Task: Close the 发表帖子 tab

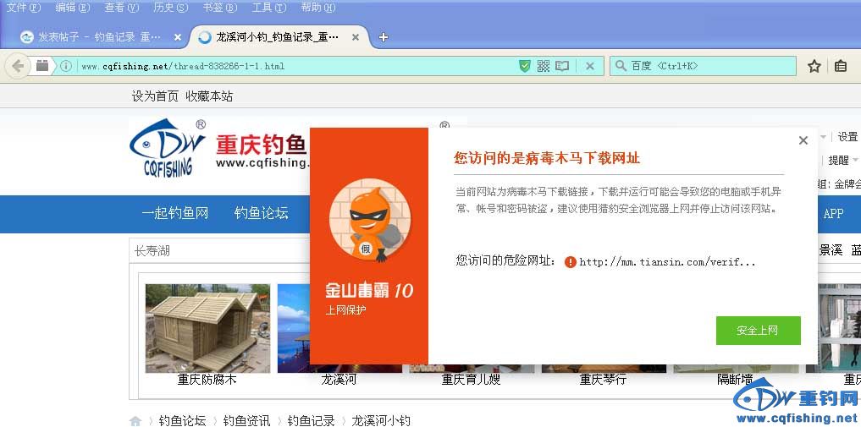Action: pyautogui.click(x=177, y=37)
